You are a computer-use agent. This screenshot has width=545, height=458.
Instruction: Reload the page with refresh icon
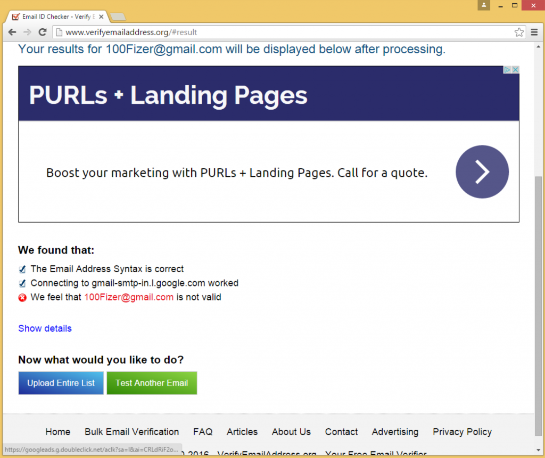coord(43,32)
